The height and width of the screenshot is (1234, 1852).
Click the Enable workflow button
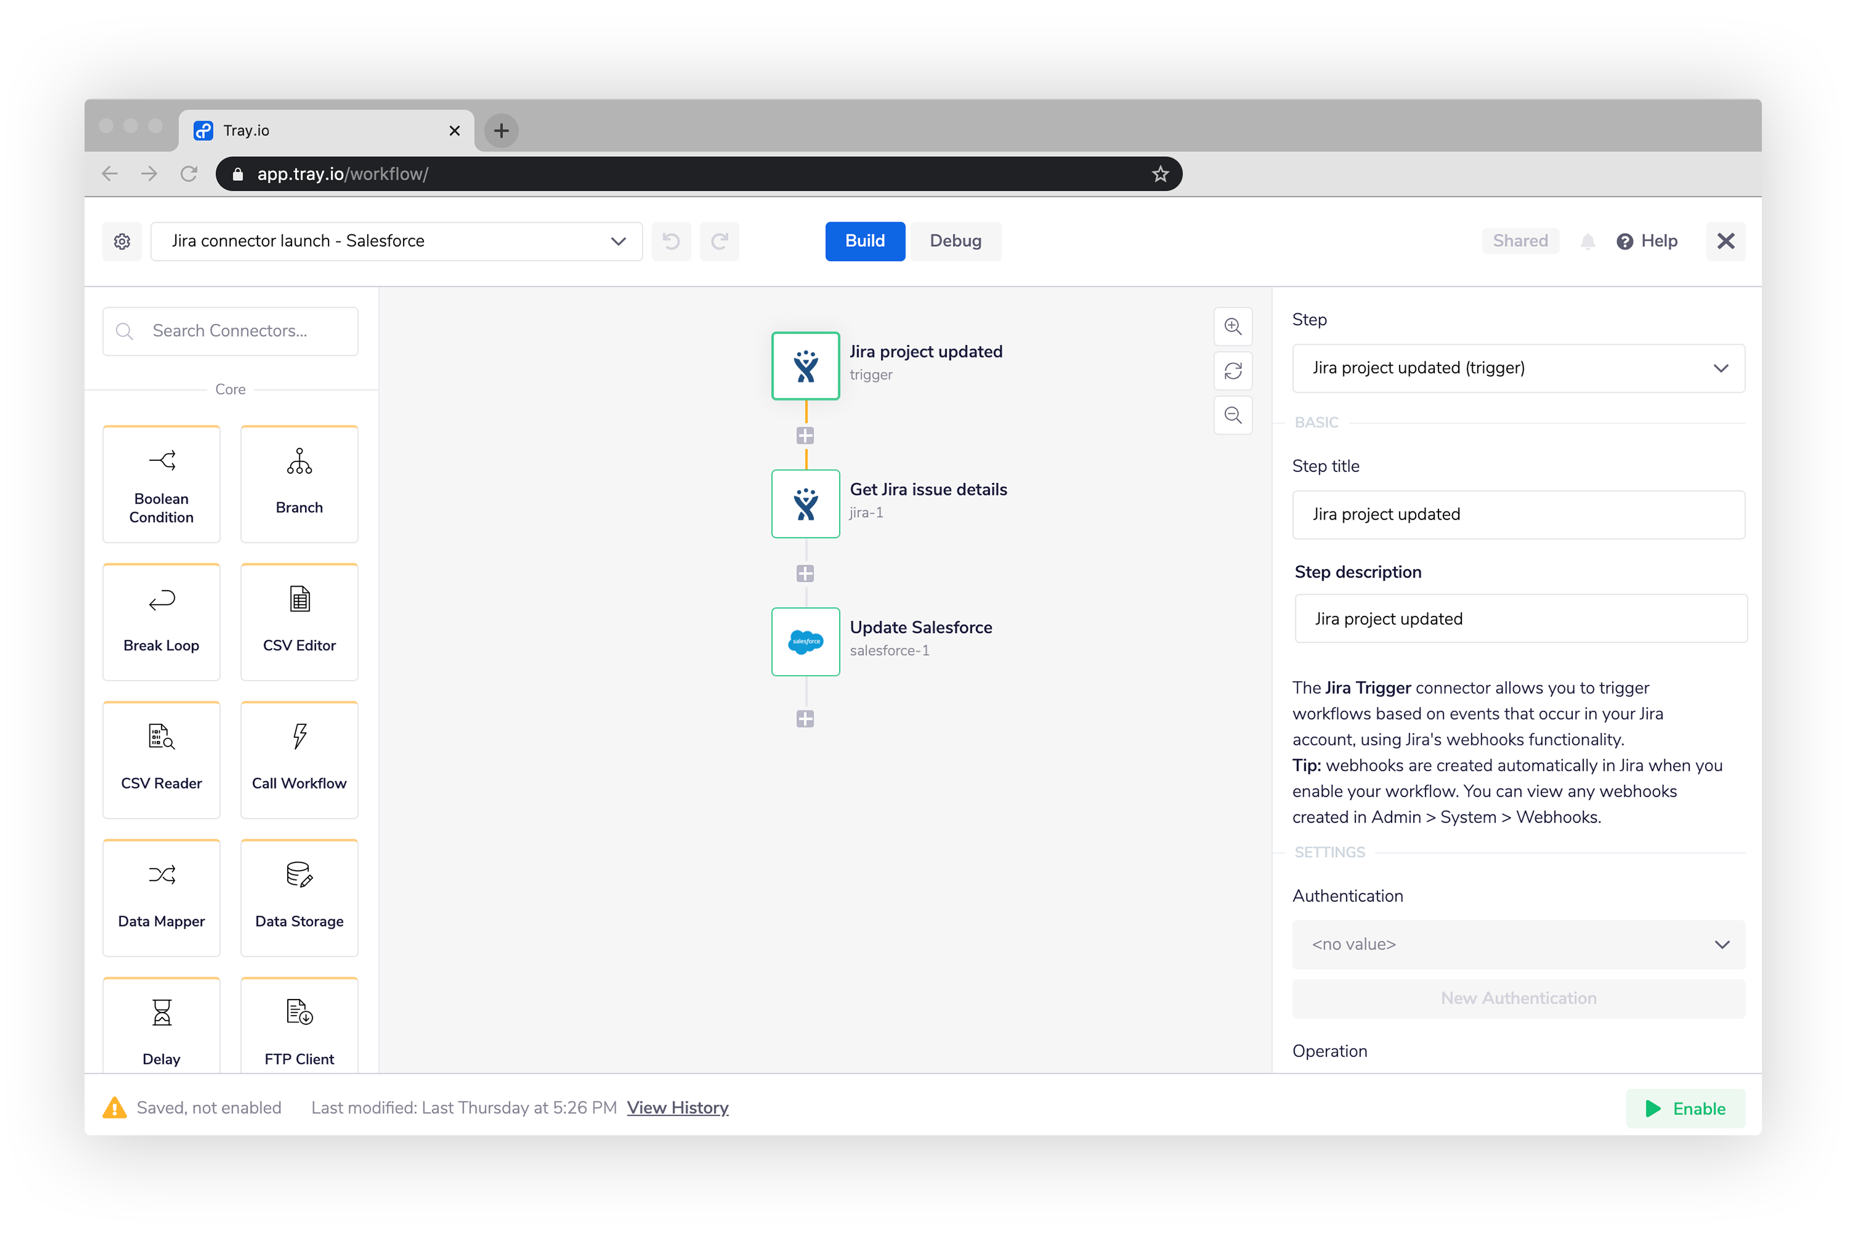pos(1685,1108)
